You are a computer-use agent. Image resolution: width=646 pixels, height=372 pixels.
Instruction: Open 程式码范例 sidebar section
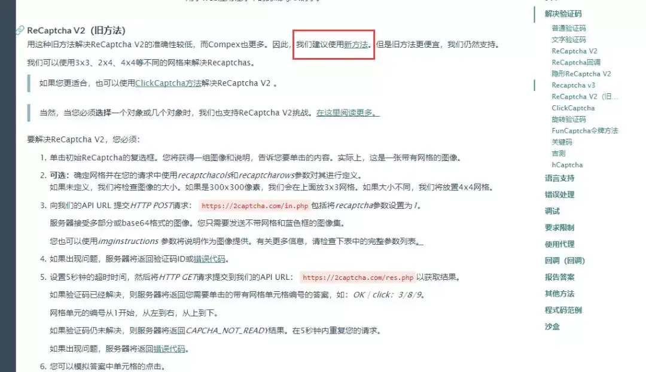coord(563,310)
